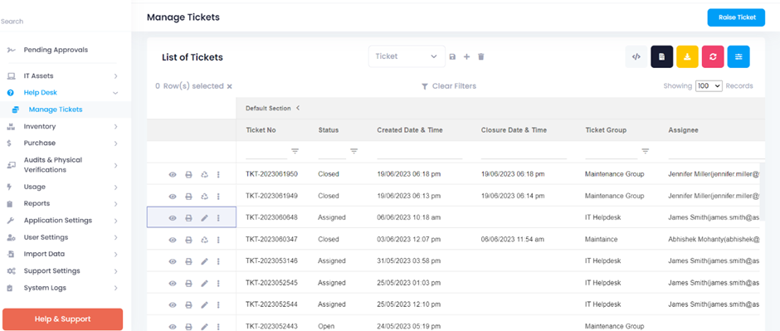The height and width of the screenshot is (331, 780).
Task: Click the Help & Support button
Action: point(63,319)
